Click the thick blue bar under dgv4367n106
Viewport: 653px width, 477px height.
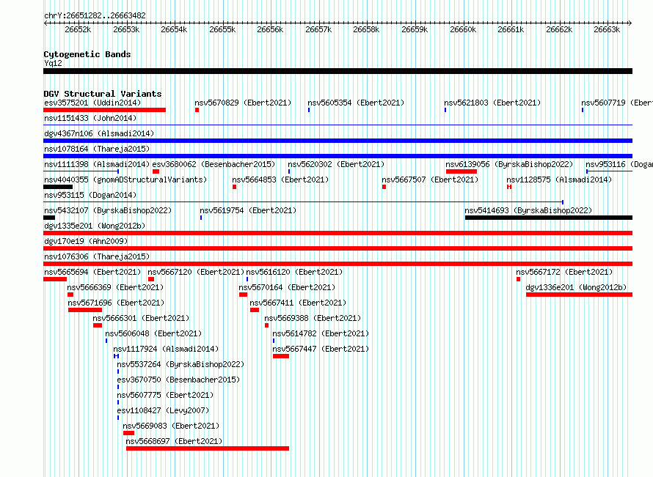tap(338, 141)
